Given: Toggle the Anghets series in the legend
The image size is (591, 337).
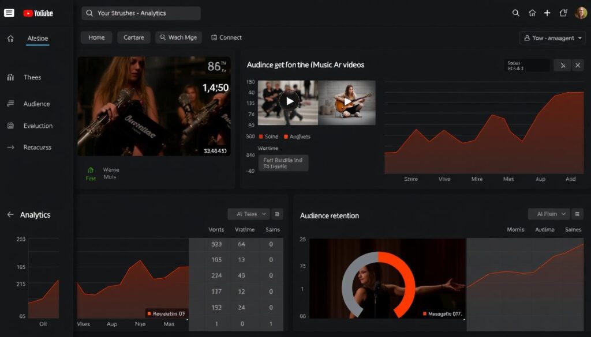Looking at the screenshot, I should 298,137.
